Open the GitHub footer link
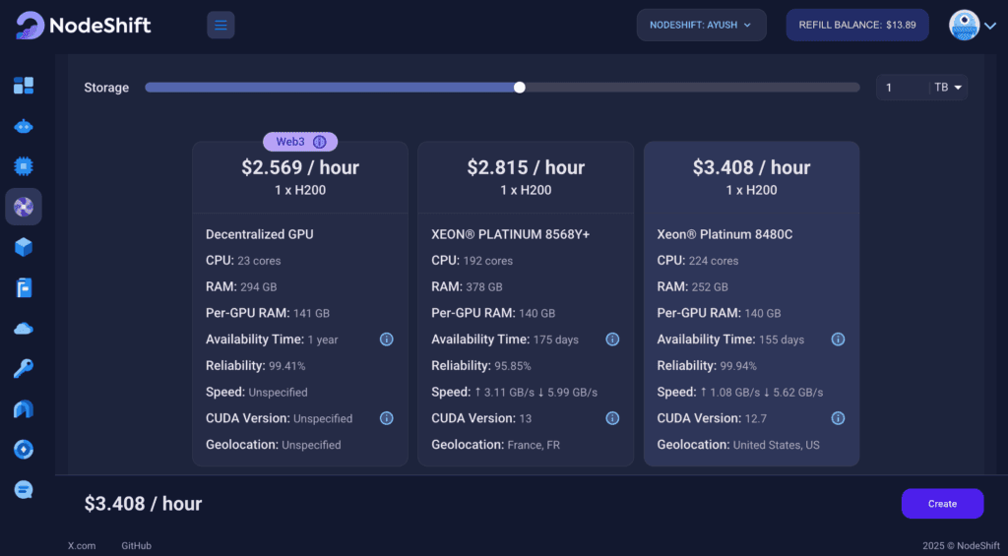1008x556 pixels. tap(137, 545)
